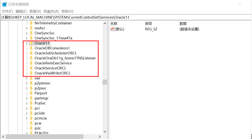This screenshot has height=139, width=252.
Task: Select the OracleDBConsoleorcl key
Action: 52,48
